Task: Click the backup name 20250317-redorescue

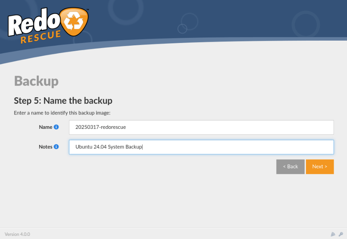Action: [101, 127]
